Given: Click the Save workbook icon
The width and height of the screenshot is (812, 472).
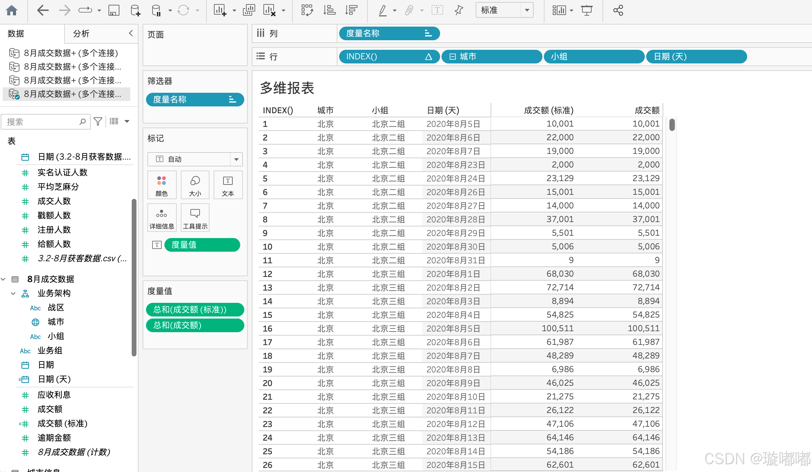Looking at the screenshot, I should click(x=114, y=11).
